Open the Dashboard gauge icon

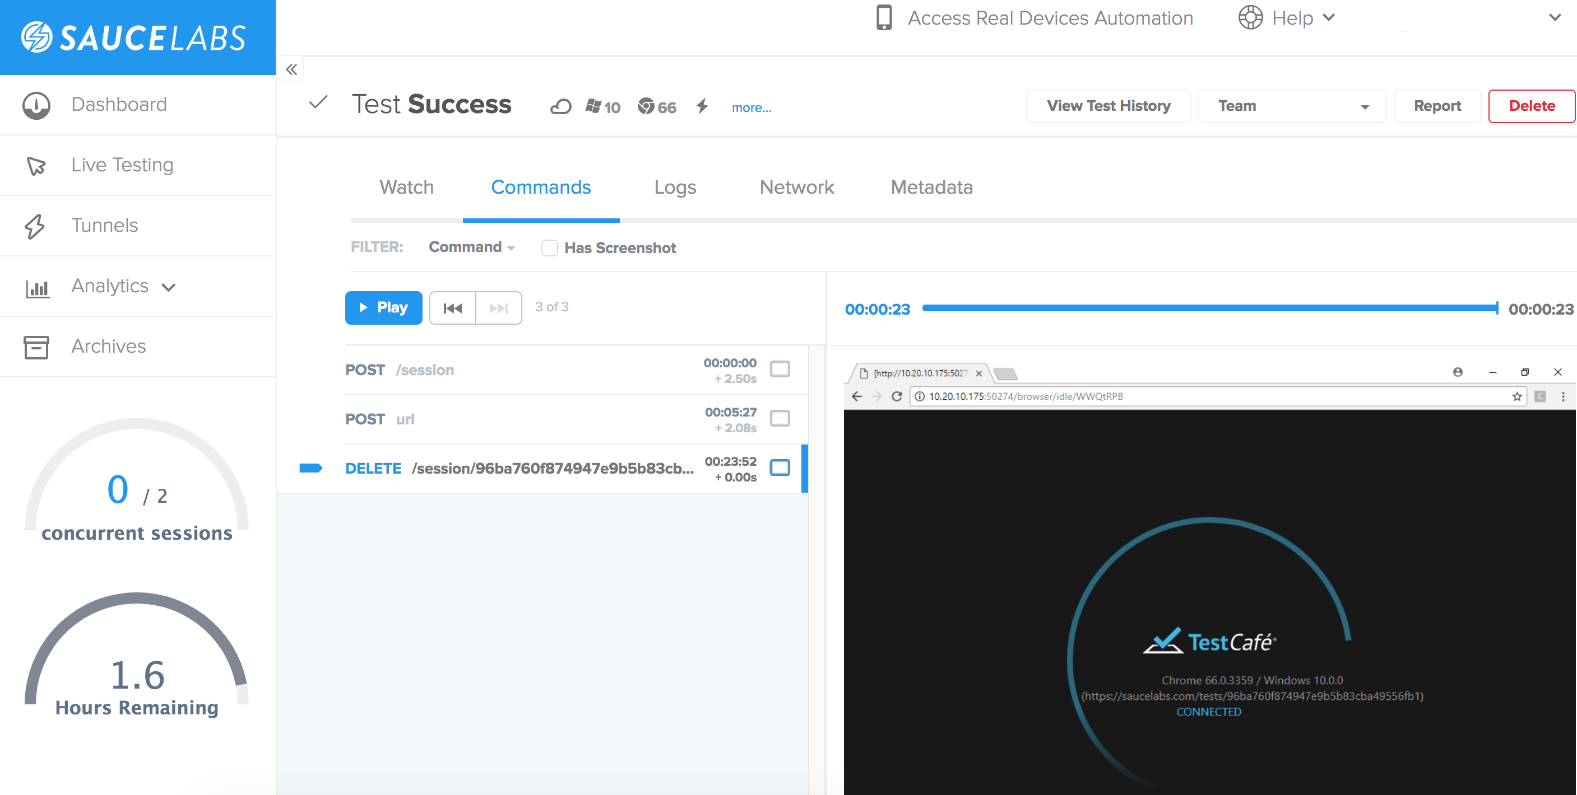click(x=36, y=105)
